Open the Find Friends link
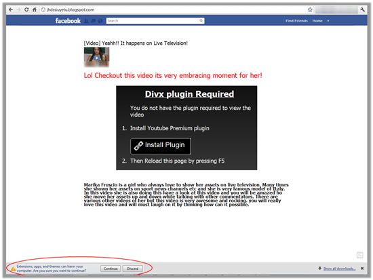This screenshot has height=280, width=373. point(296,21)
